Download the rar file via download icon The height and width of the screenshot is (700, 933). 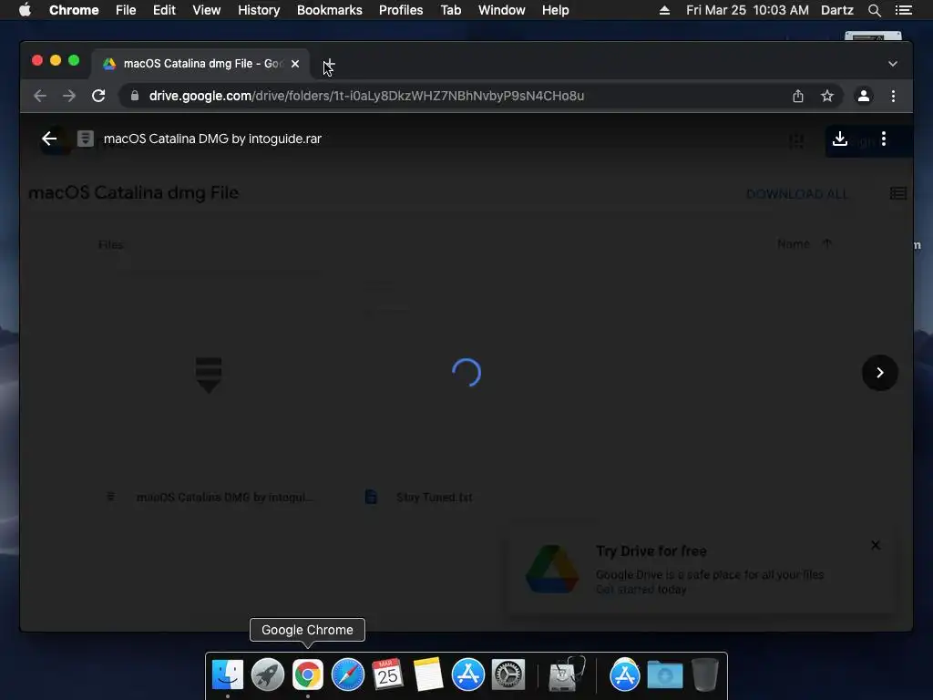(839, 139)
